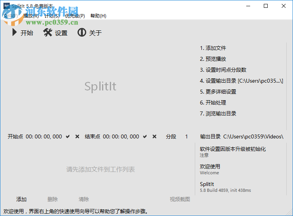The width and height of the screenshot is (293, 216).
Task: Click the SplitIt 5.8 Build 4859 log entry
Action: click(225, 187)
